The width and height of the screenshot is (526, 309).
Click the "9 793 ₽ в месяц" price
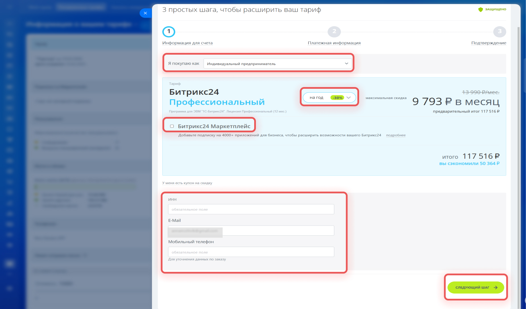456,101
